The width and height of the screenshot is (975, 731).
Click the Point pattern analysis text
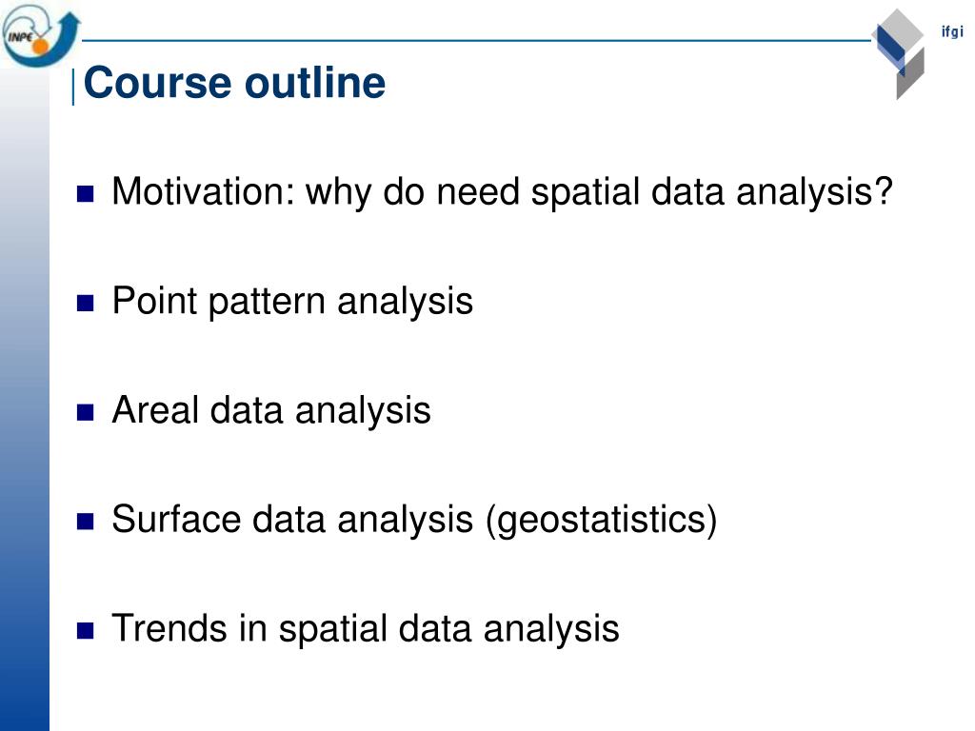click(x=292, y=303)
